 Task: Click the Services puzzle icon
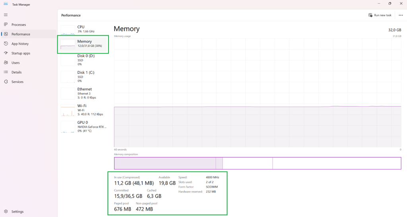pyautogui.click(x=6, y=82)
